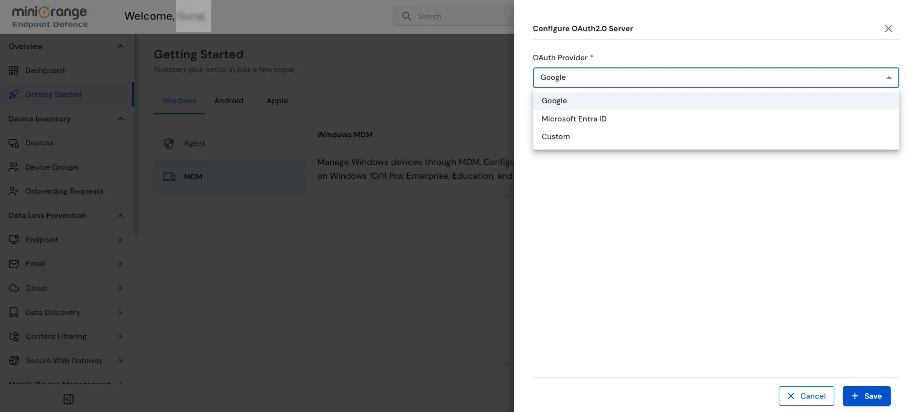
Task: Click the Windows MDM heading text
Action: (345, 135)
